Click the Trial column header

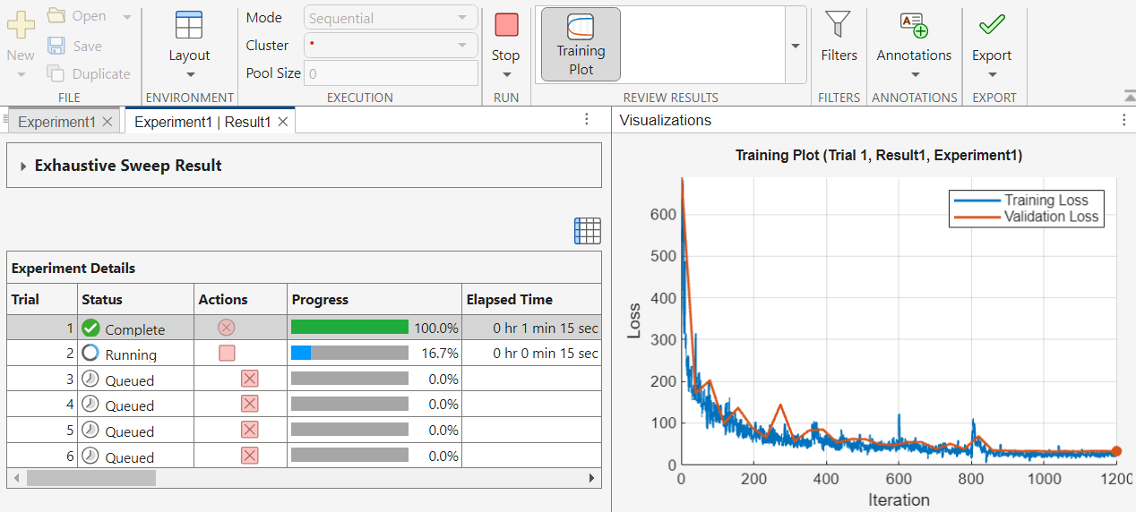pyautogui.click(x=40, y=299)
